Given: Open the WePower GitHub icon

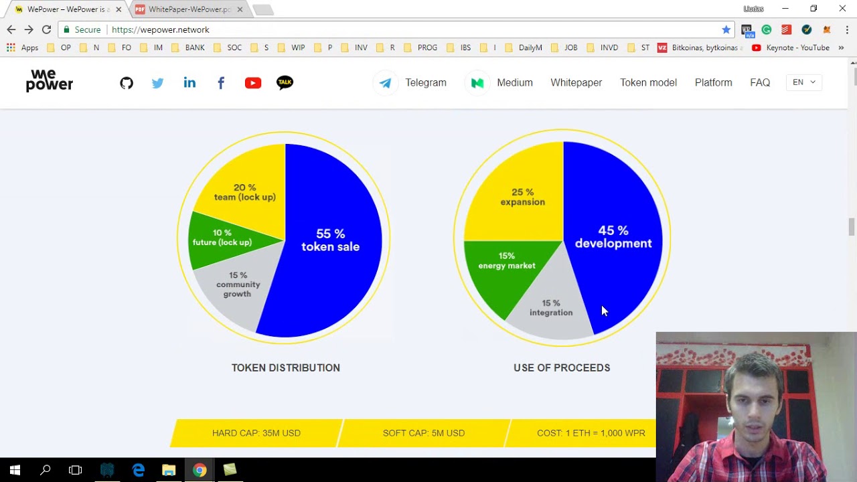Looking at the screenshot, I should click(127, 83).
